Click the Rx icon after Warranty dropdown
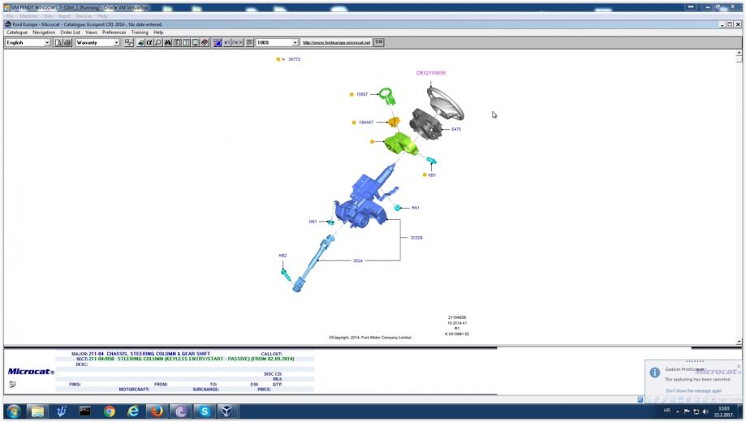This screenshot has width=746, height=422. point(128,43)
